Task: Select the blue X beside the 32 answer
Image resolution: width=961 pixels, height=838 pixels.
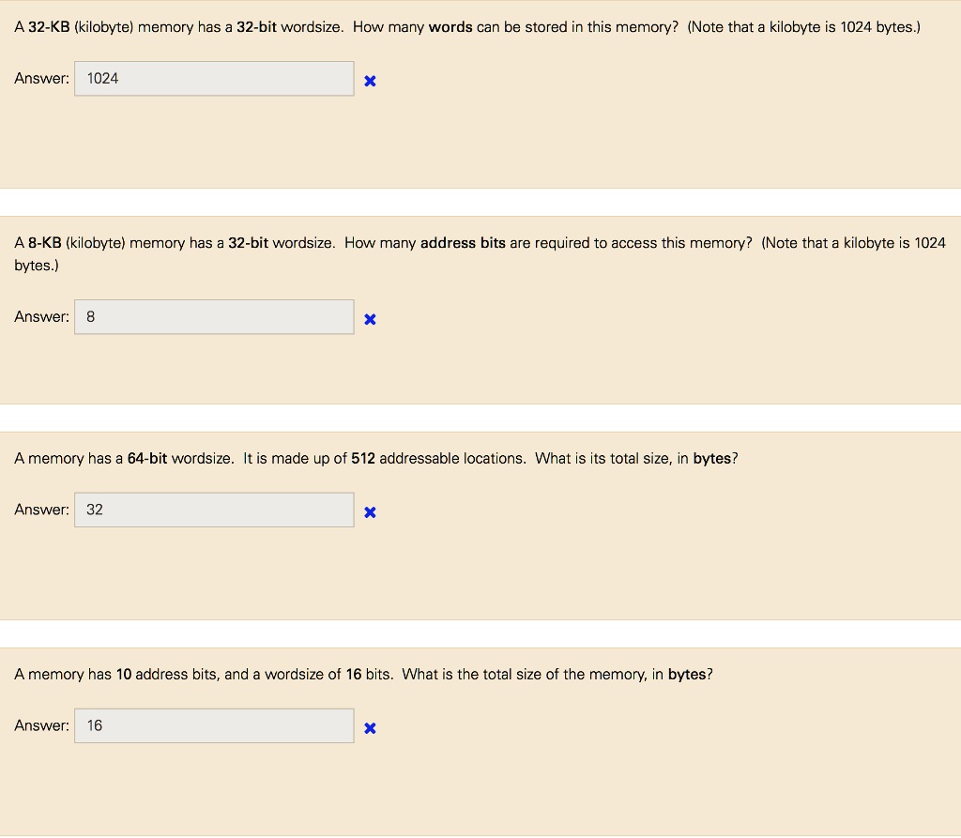Action: (x=370, y=512)
